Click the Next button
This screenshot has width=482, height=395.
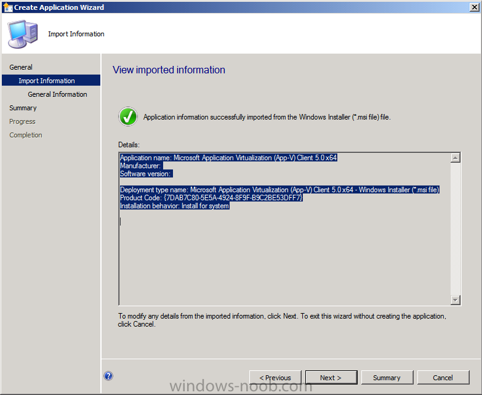[x=331, y=378]
